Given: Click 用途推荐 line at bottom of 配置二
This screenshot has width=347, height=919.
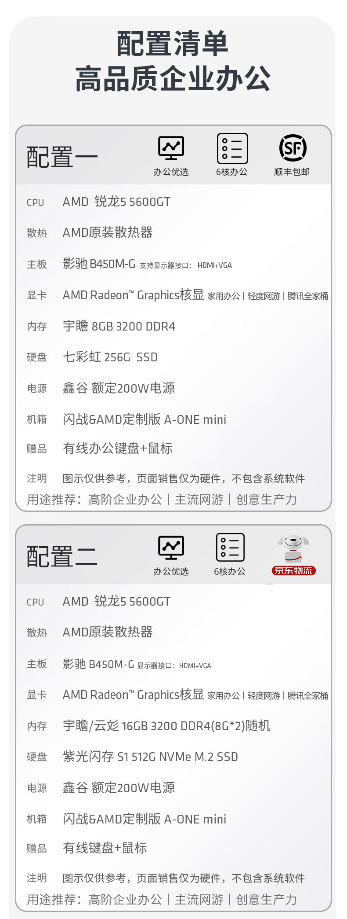Looking at the screenshot, I should (162, 899).
